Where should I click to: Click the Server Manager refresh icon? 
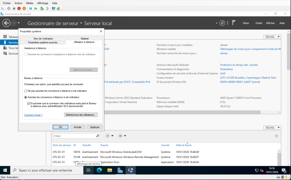click(x=222, y=23)
